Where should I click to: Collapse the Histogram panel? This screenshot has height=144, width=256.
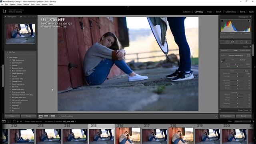pyautogui.click(x=250, y=17)
